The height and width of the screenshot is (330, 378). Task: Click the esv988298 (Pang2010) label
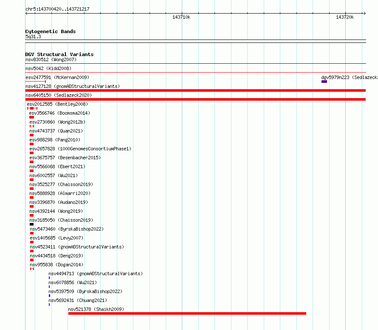(55, 140)
